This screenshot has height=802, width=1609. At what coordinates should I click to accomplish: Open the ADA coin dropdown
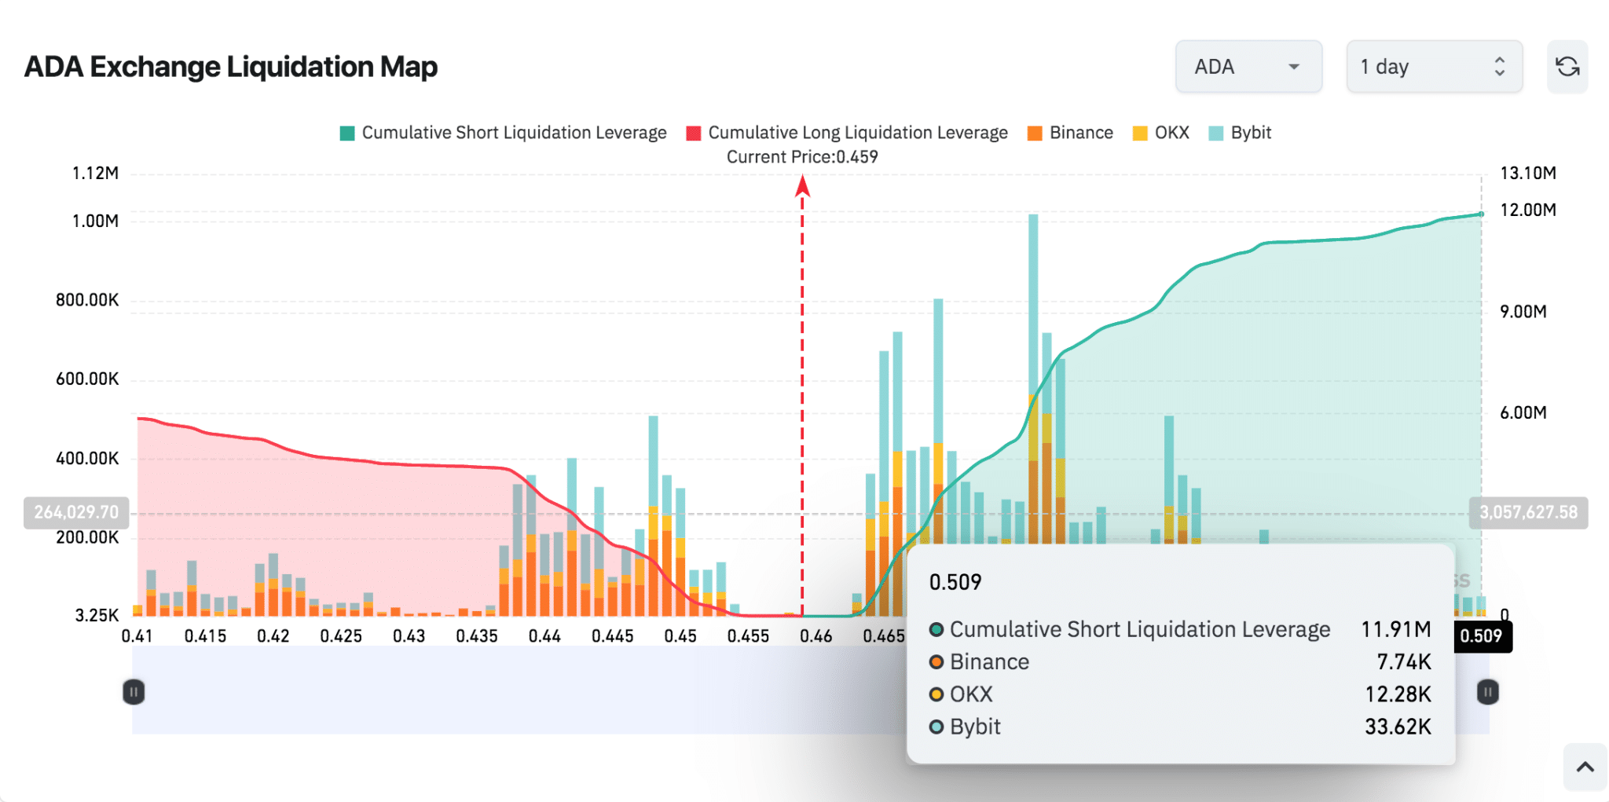(1248, 67)
